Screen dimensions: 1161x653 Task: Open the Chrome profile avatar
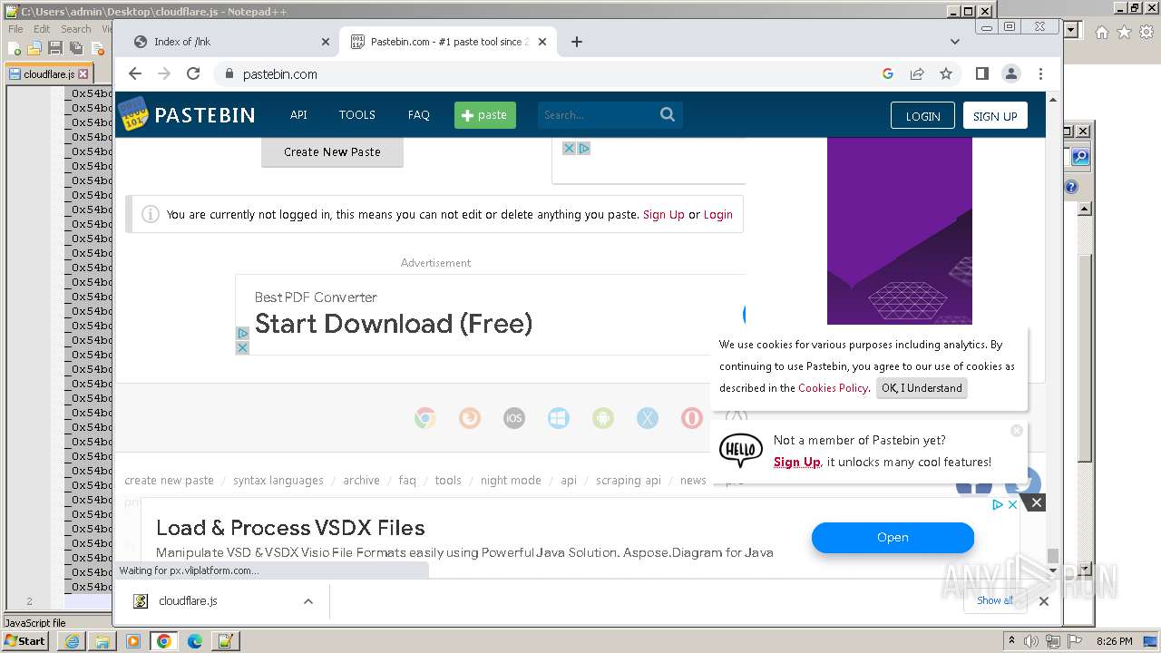pos(1011,73)
